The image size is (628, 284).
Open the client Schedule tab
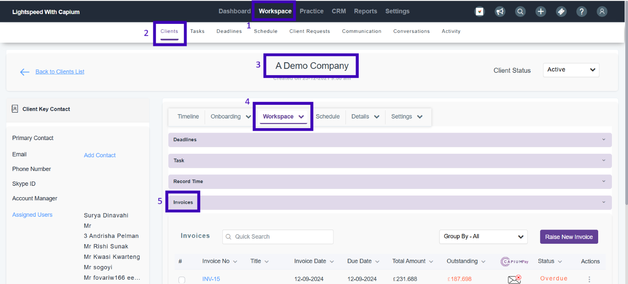point(328,117)
